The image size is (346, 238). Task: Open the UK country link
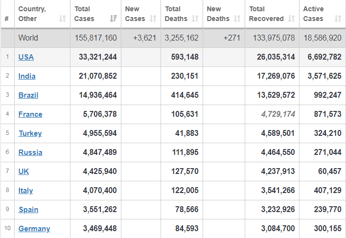23,172
